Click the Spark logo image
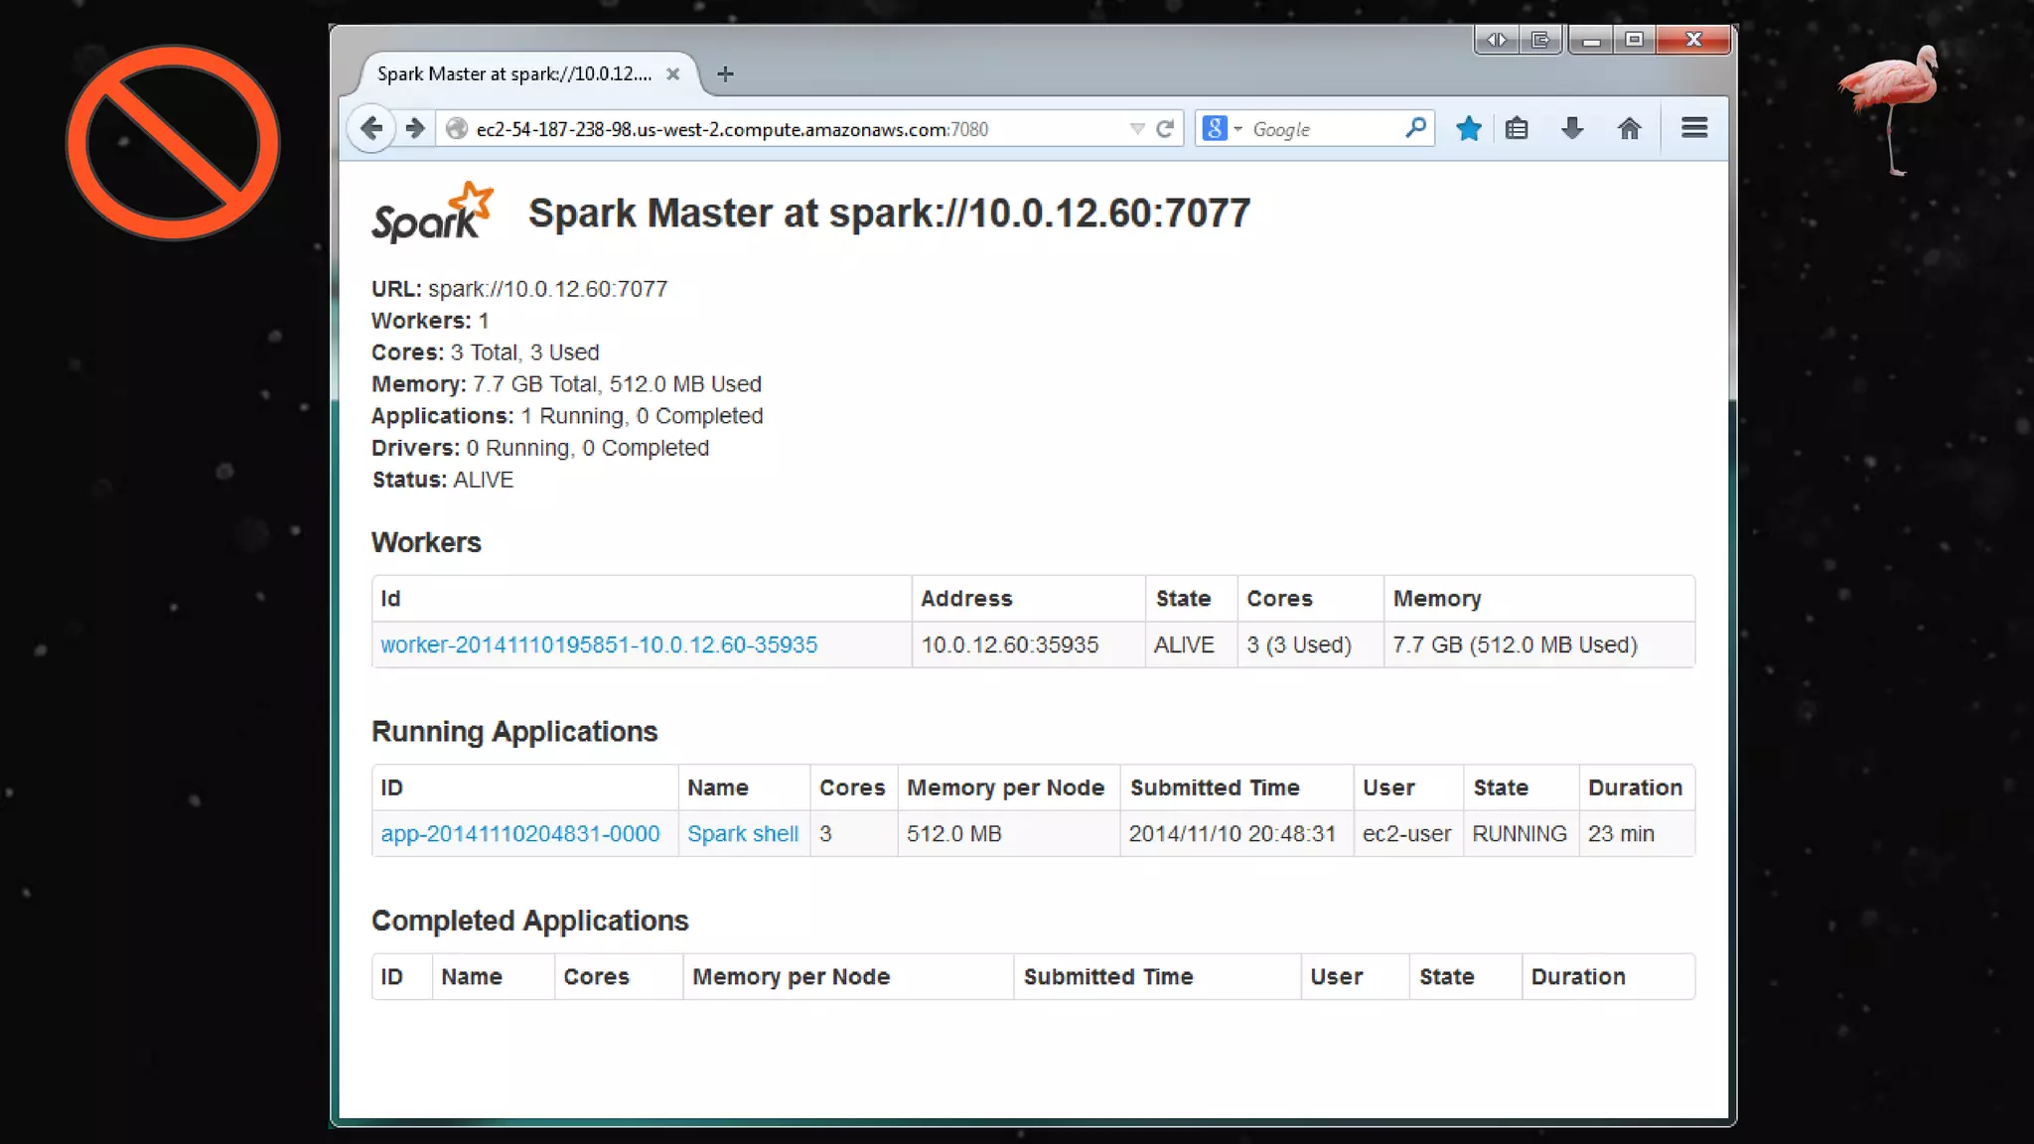This screenshot has width=2034, height=1144. click(432, 214)
